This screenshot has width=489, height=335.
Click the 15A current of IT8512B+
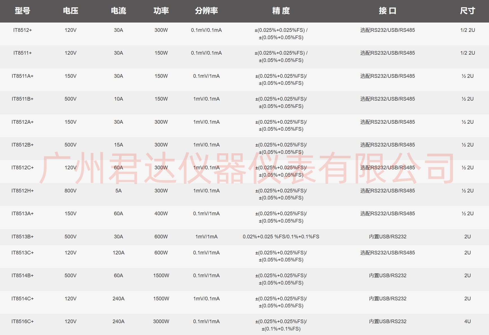[118, 145]
